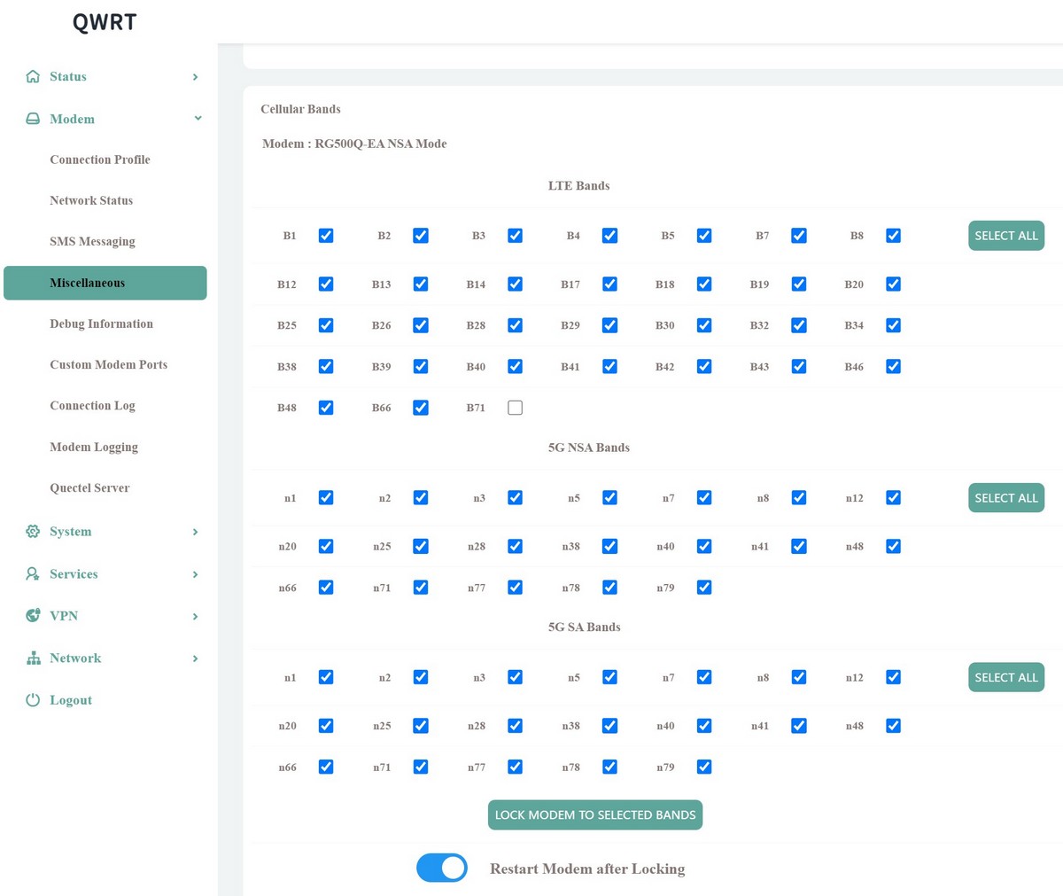Click Select All for LTE Bands
Viewport: 1063px width, 896px height.
click(x=1005, y=236)
